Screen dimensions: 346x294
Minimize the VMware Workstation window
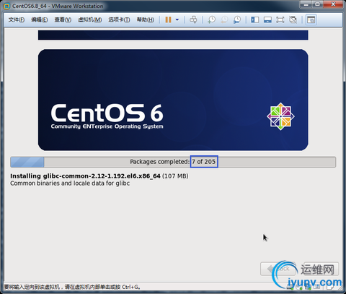point(306,4)
